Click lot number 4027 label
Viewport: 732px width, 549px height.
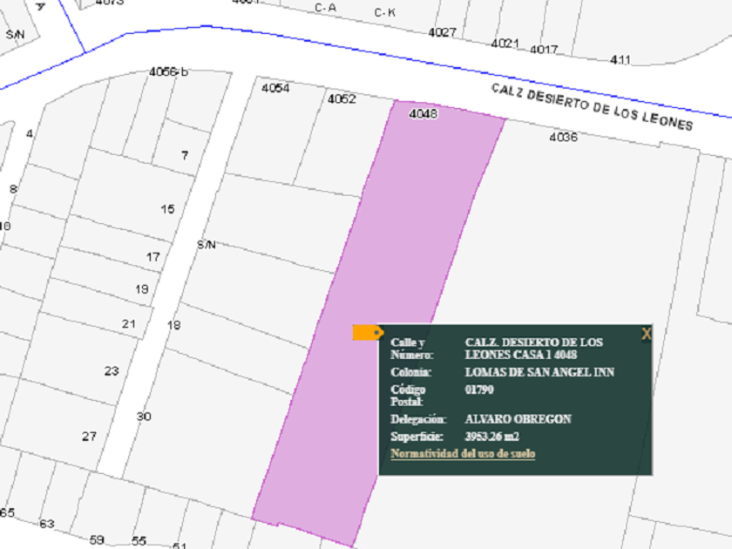pyautogui.click(x=442, y=33)
